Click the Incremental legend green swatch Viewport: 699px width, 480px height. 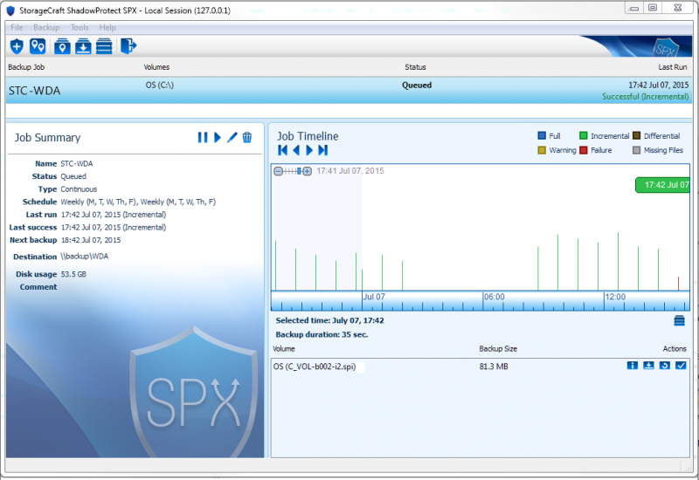(583, 136)
